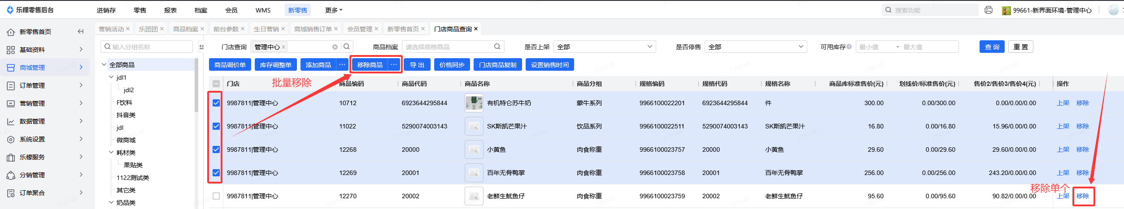
Task: Click the 搜索功能 search box
Action: [930, 10]
